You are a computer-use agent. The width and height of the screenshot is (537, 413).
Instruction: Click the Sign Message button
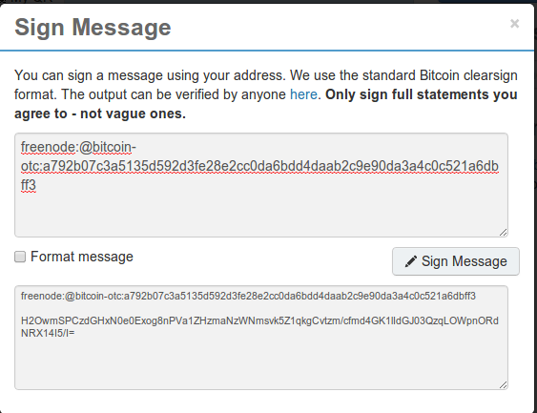[x=456, y=261]
